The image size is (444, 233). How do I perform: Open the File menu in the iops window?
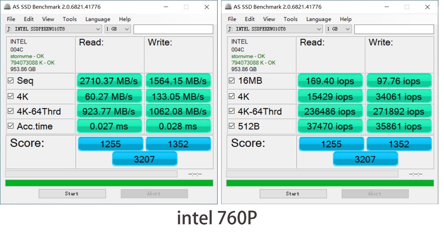(x=232, y=19)
